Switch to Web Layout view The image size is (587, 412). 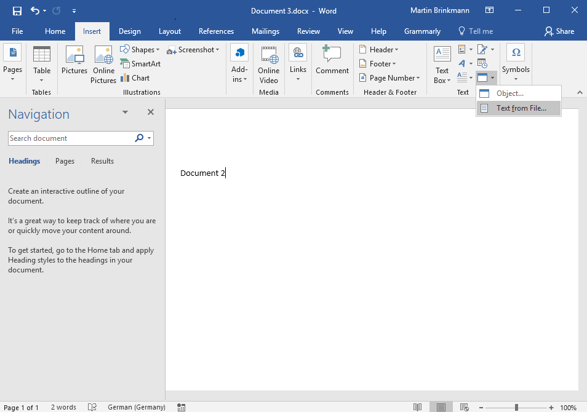[x=465, y=407]
